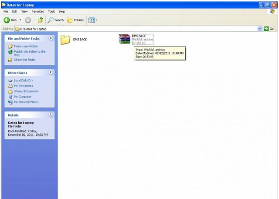Go to My Network Places

click(x=26, y=102)
